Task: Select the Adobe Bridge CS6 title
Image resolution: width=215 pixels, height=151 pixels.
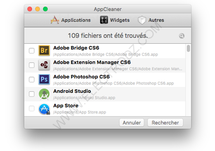Action: pos(76,48)
